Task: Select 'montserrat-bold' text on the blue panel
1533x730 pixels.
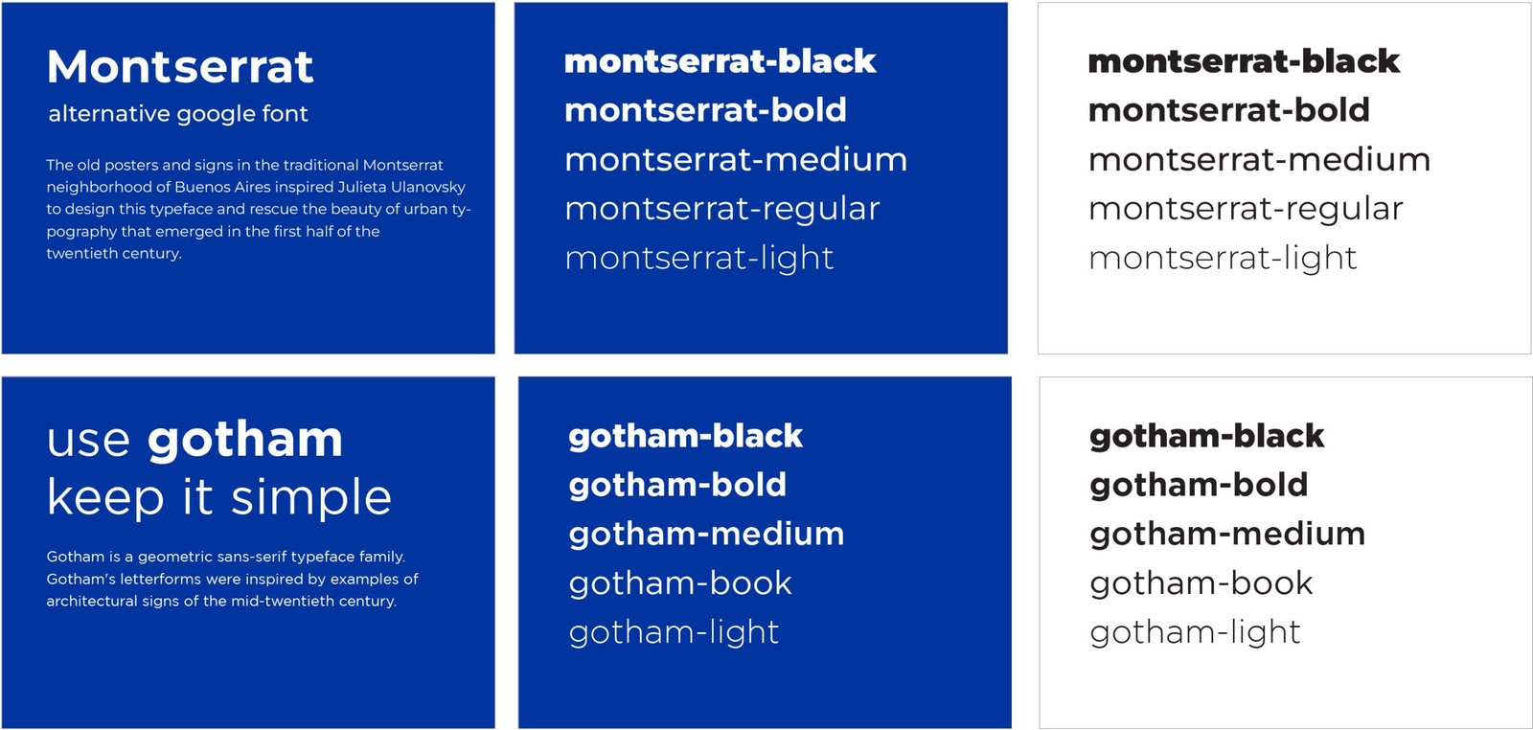Action: click(x=705, y=110)
